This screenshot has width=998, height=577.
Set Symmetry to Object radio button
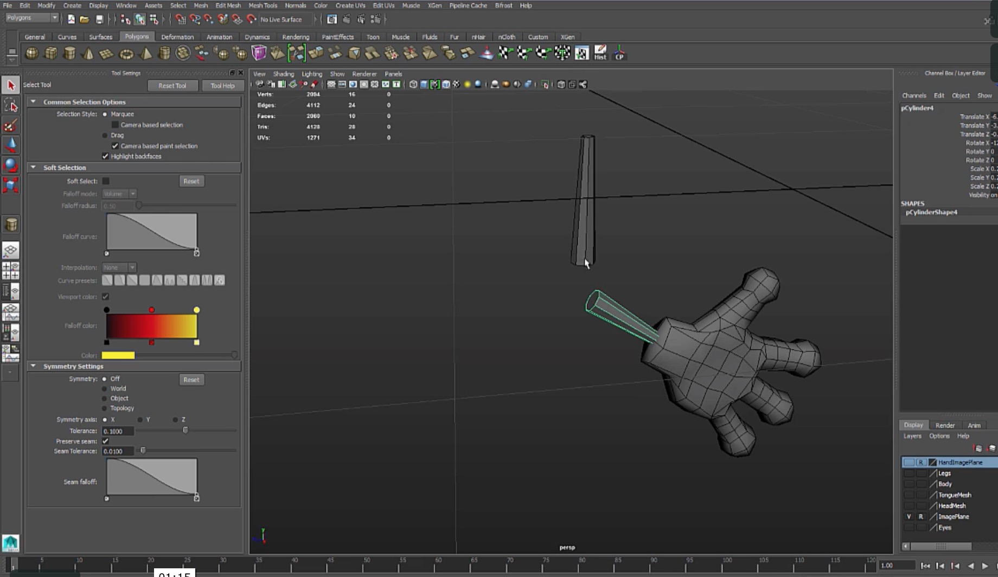coord(103,398)
